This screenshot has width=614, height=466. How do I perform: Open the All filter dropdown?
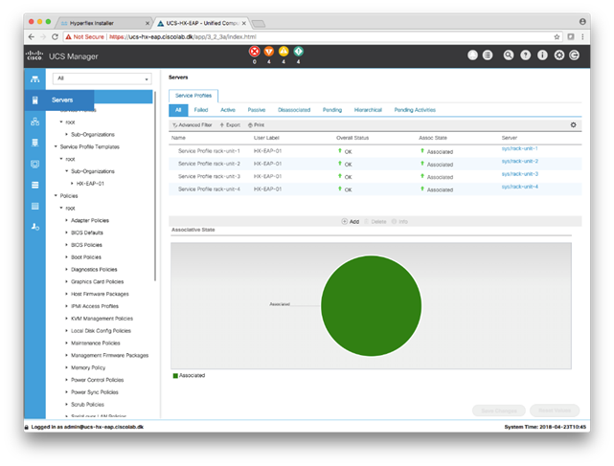102,78
